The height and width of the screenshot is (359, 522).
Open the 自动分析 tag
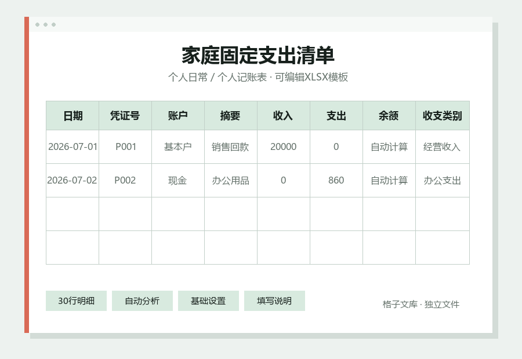(x=142, y=301)
